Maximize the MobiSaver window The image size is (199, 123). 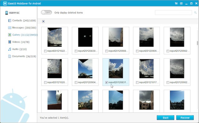click(192, 3)
